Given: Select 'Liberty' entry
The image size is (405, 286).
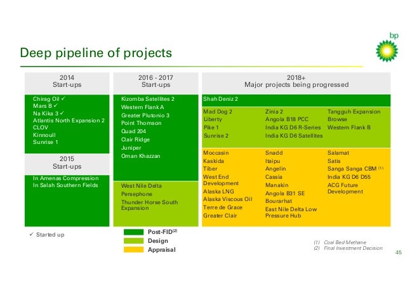Looking at the screenshot, I should tap(213, 119).
